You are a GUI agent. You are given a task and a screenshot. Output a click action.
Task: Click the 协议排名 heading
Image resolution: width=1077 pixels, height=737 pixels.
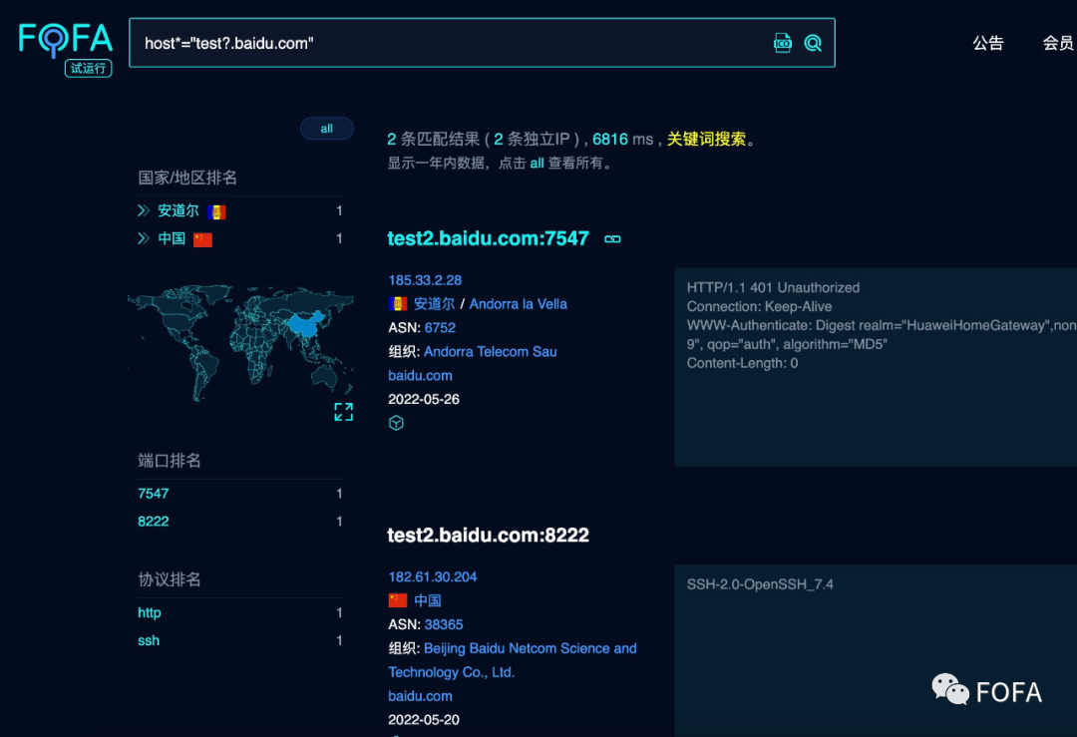tap(170, 579)
